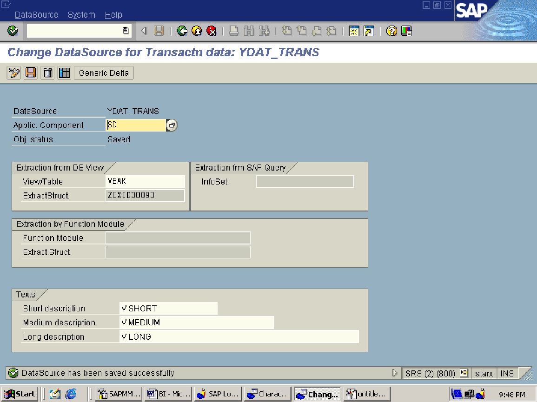
Task: Click the green Enter checkmark icon
Action: [13, 31]
